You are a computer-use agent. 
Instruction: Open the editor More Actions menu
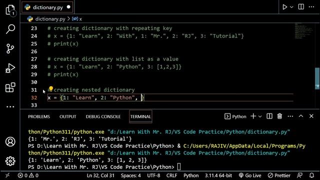tap(311, 7)
